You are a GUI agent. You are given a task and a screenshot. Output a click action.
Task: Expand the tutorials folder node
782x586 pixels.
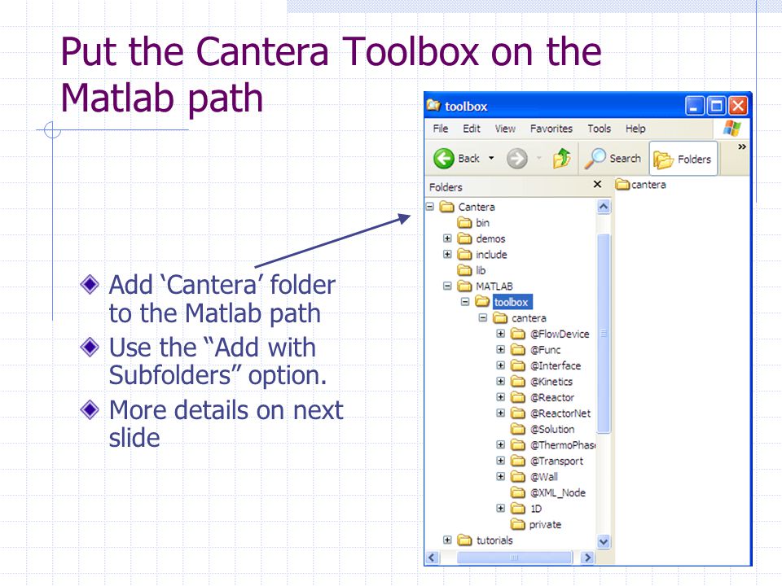click(447, 540)
